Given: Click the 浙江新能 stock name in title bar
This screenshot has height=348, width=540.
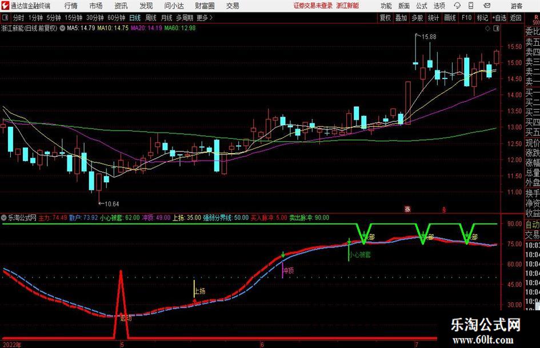Looking at the screenshot, I should [x=347, y=6].
